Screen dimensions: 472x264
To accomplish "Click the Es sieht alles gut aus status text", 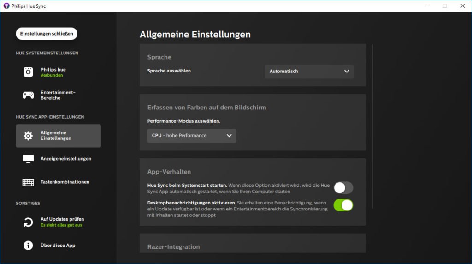I will 61,225.
